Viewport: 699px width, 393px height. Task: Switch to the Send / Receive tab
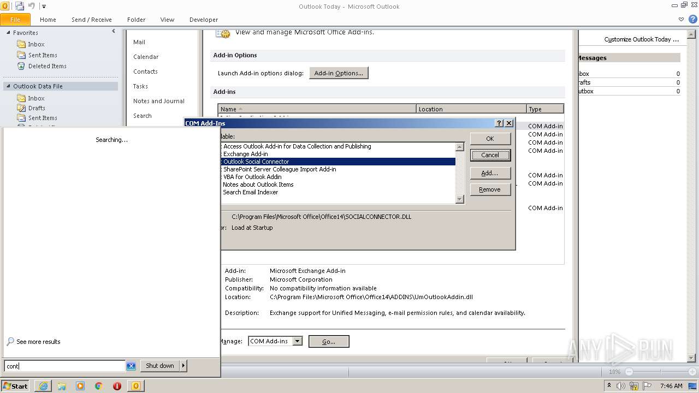pyautogui.click(x=92, y=20)
